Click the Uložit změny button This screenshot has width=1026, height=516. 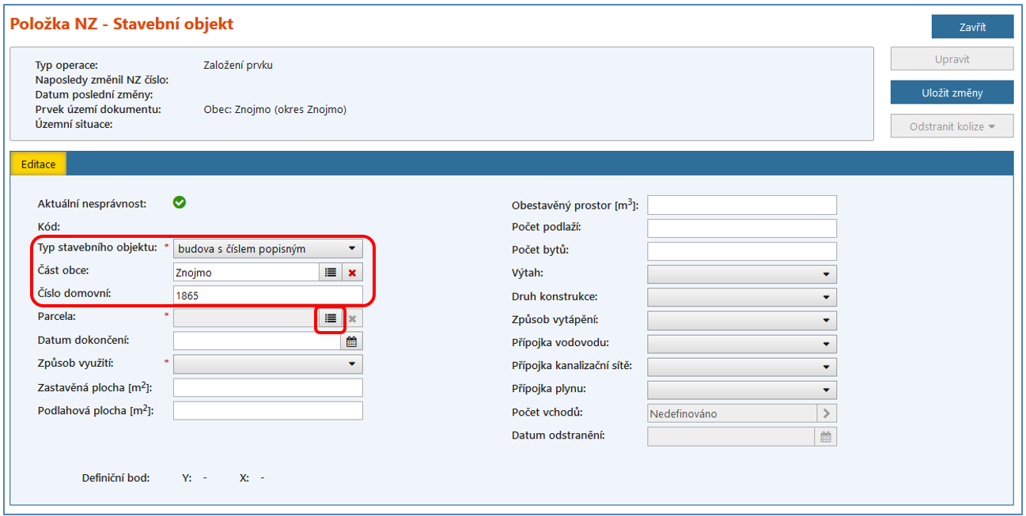click(x=952, y=92)
